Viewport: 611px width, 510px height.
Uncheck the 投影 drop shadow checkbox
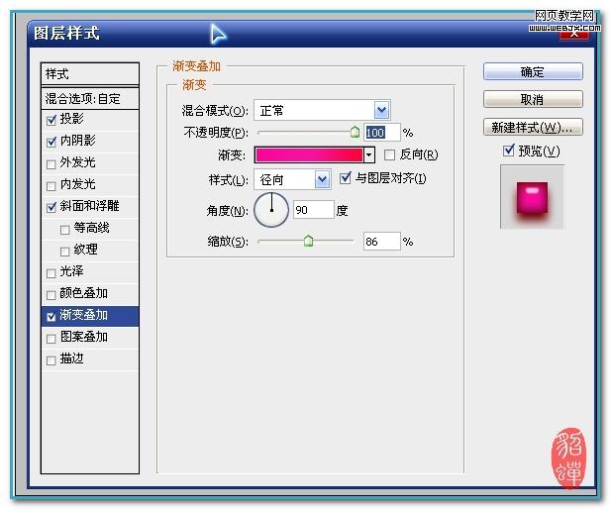pyautogui.click(x=51, y=120)
